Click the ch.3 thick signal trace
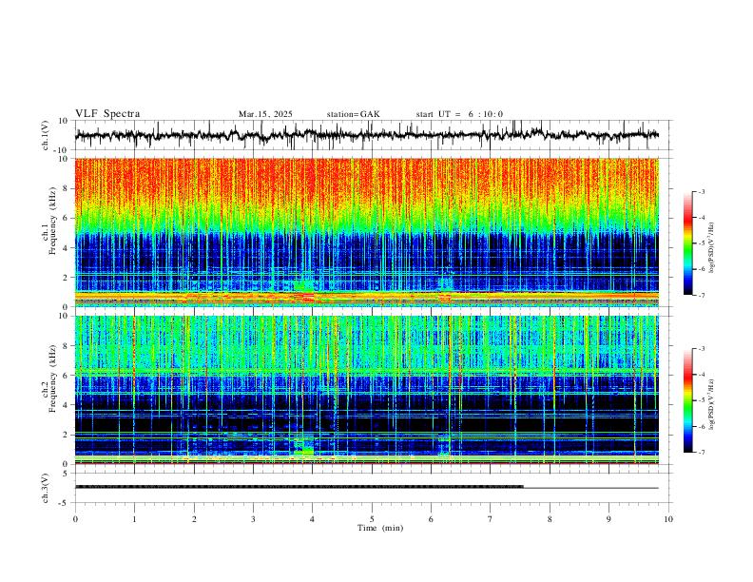Image resolution: width=753 pixels, height=582 pixels. (x=299, y=487)
